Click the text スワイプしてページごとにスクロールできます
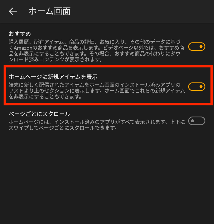Image resolution: width=214 pixels, height=224 pixels. point(63,128)
